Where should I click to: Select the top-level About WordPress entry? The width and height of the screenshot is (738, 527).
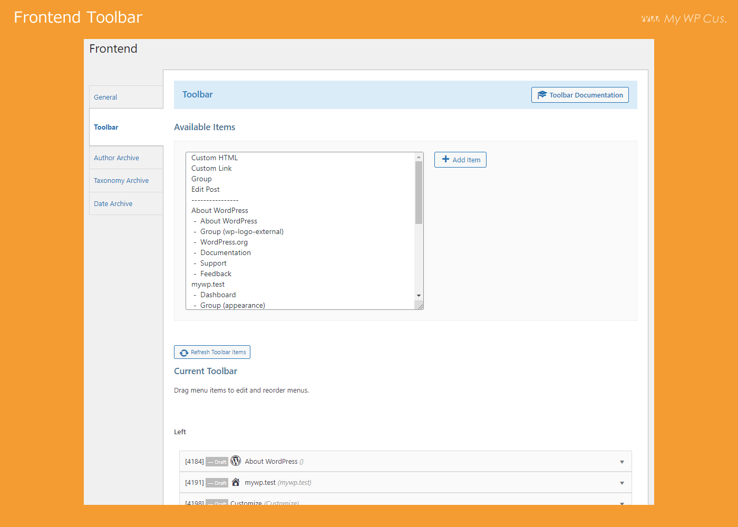click(300, 210)
